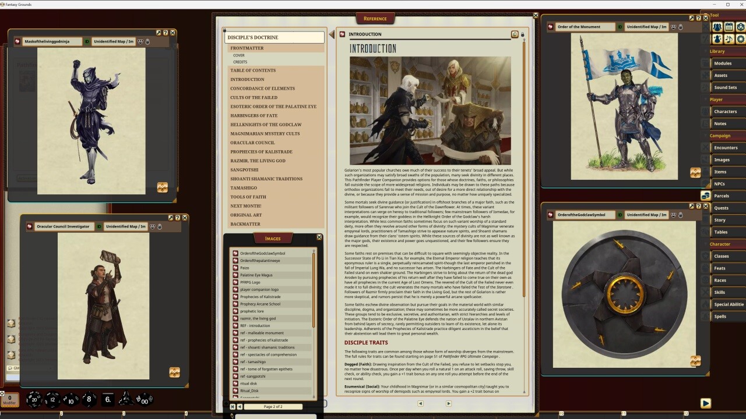Click the shield share icon on Order of the Monument
This screenshot has width=746, height=419.
(x=674, y=27)
